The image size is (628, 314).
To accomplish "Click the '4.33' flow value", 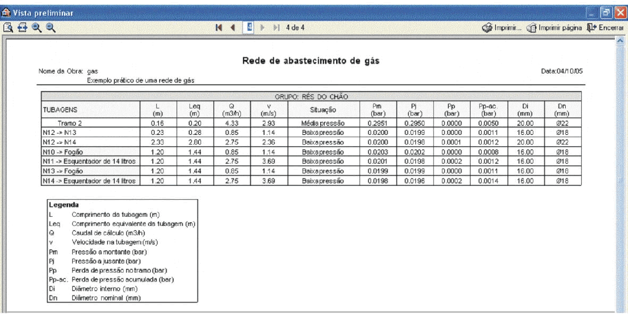I will click(x=232, y=123).
